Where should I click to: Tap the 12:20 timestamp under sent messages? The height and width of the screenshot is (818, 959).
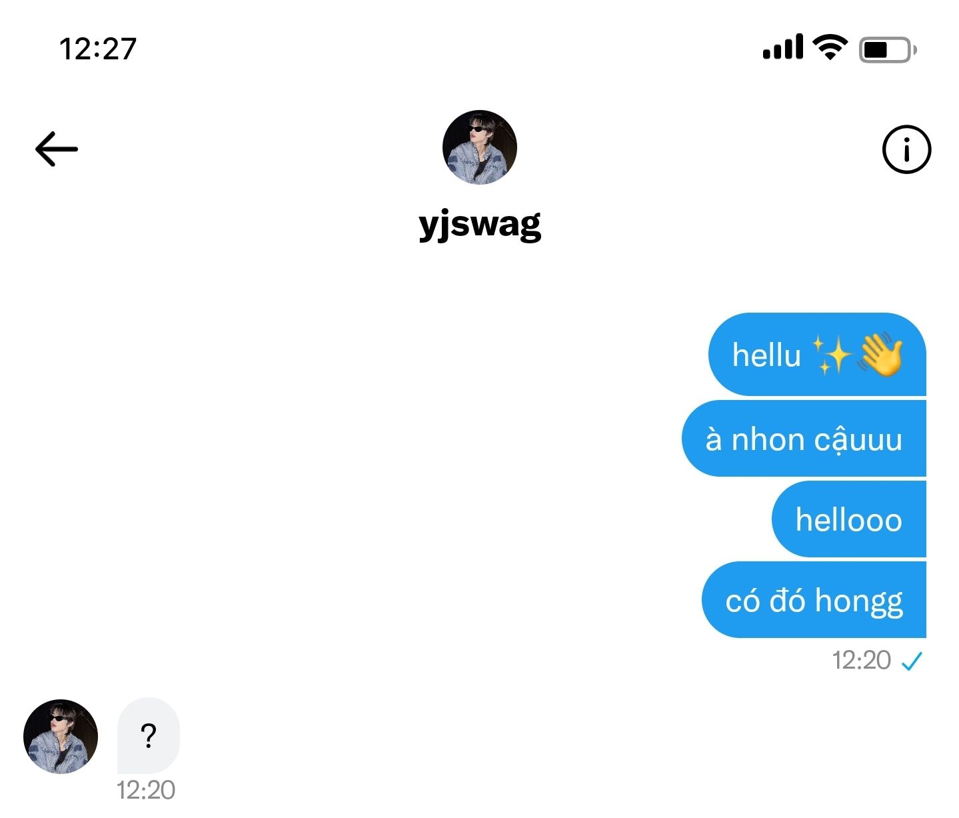point(861,660)
